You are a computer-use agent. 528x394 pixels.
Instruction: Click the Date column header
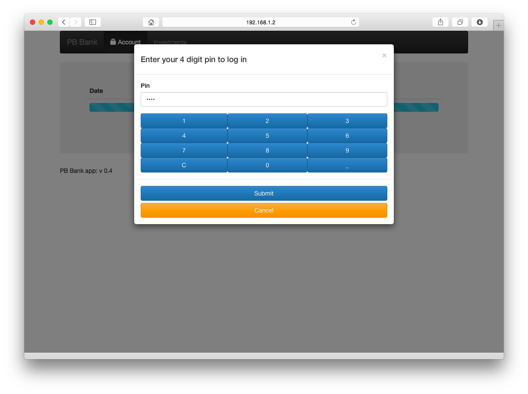pyautogui.click(x=96, y=91)
